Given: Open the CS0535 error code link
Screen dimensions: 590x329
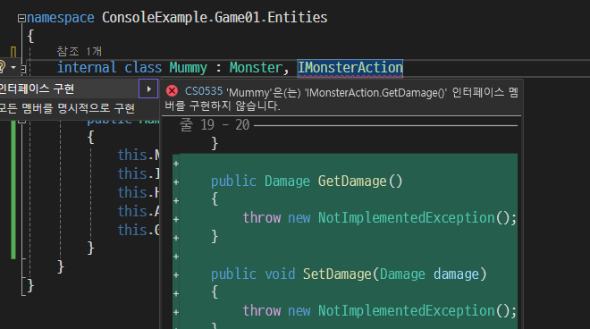Looking at the screenshot, I should (x=204, y=91).
